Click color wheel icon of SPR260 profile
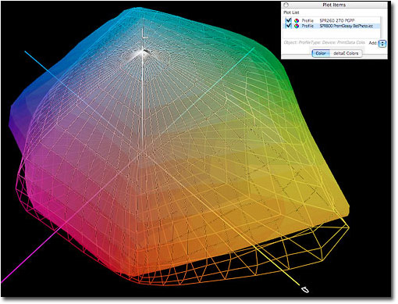The height and width of the screenshot is (304, 398). [297, 20]
